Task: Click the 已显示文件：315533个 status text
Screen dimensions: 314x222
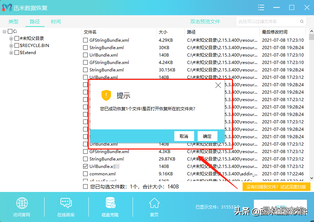Action: pos(217,207)
